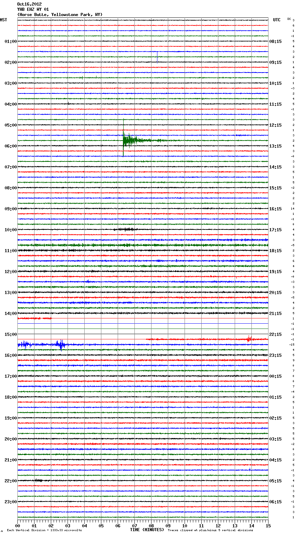Screen dimensions: 296x535
Task: Select the 14:00 MST row label
Action: (x=11, y=314)
